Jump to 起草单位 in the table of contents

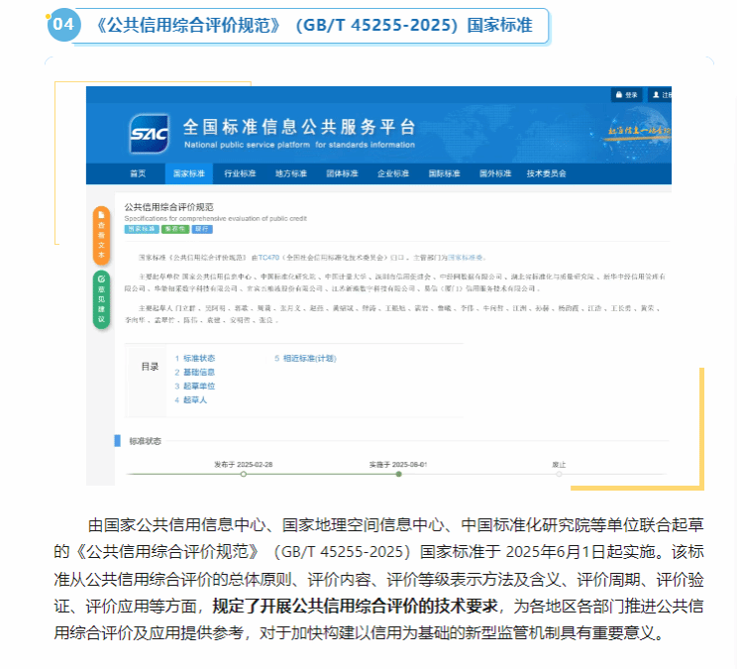point(198,386)
